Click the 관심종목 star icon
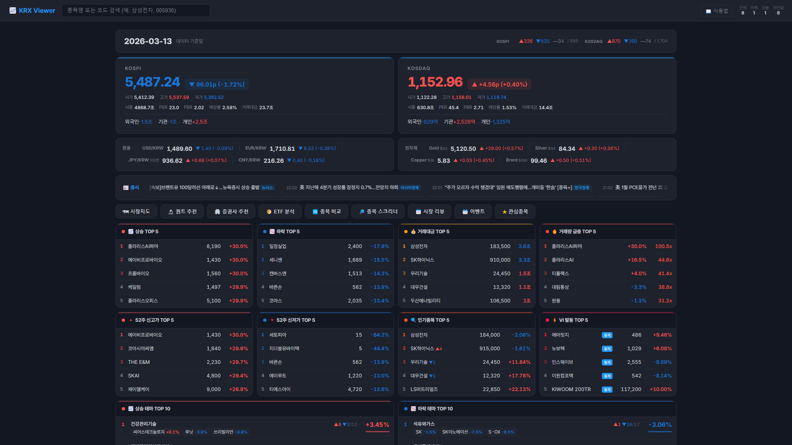This screenshot has height=445, width=792. [x=504, y=212]
